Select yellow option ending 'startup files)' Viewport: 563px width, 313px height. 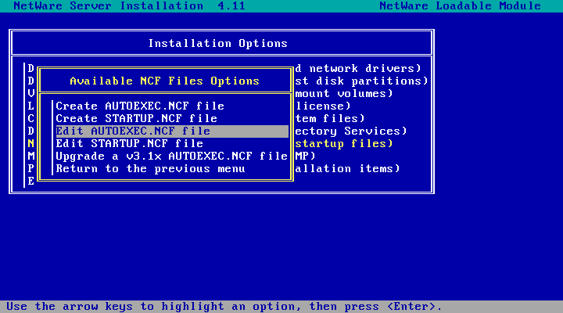point(344,144)
